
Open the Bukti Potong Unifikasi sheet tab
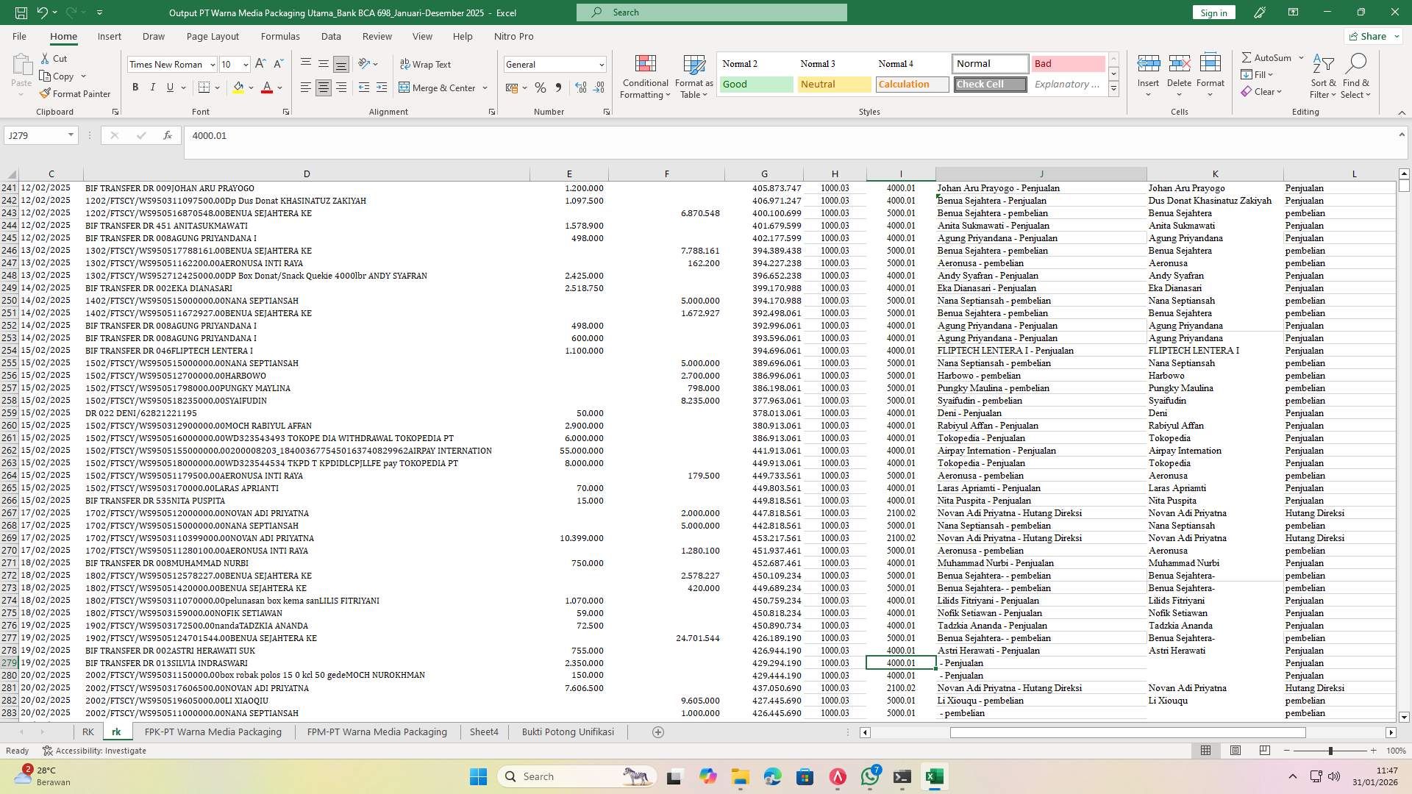(x=567, y=732)
